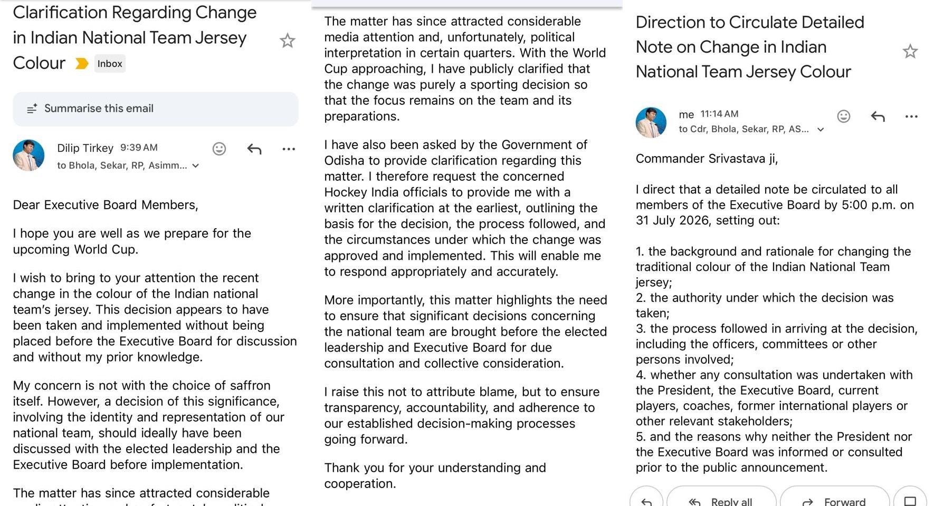Open more options for Dilip Tirkey's email

[289, 149]
